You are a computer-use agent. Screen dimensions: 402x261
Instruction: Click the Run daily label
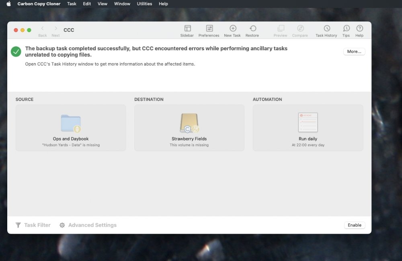tap(308, 139)
